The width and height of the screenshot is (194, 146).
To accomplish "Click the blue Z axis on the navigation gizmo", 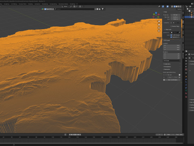I will [x=156, y=13].
